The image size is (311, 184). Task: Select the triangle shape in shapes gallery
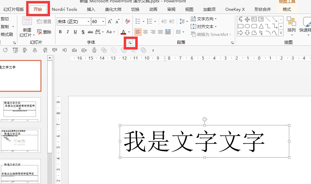coord(261,26)
